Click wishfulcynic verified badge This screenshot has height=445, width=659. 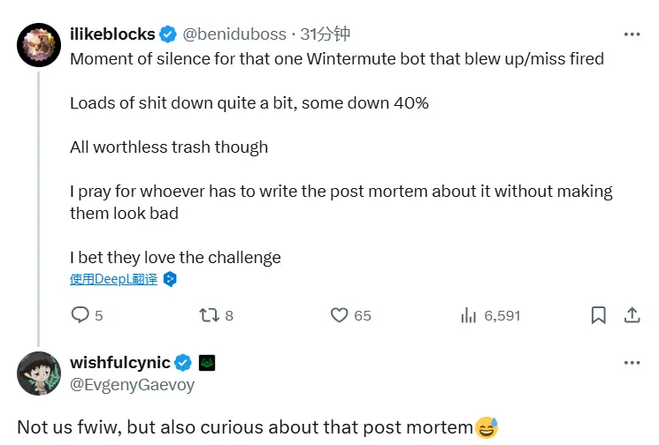183,363
